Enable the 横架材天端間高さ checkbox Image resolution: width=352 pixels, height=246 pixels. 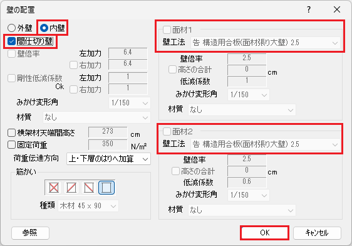pos(11,132)
